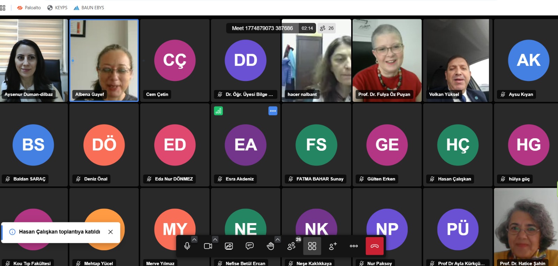Open more options in the meeting toolbar
Screen dimensions: 558x266
(354, 246)
